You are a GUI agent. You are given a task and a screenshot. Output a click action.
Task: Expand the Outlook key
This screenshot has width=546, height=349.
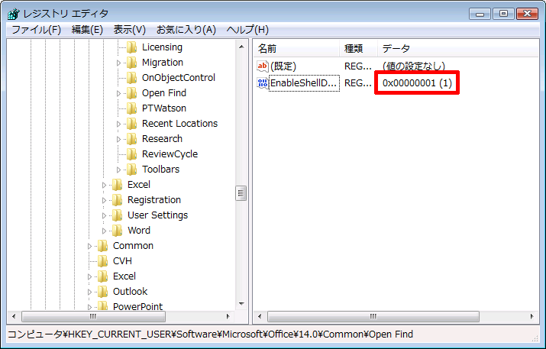89,292
